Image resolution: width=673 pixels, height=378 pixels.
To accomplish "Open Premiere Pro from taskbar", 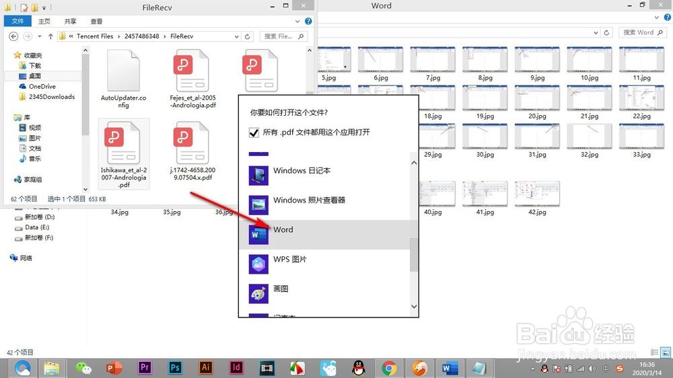I will tap(145, 368).
